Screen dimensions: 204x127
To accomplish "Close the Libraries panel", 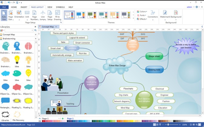I will pos(35,27).
